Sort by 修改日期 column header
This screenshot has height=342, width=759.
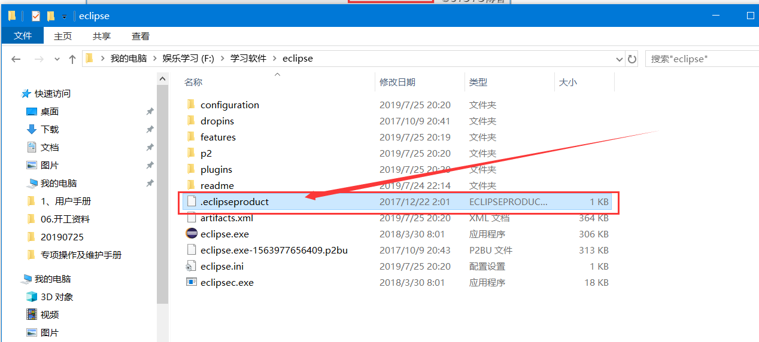pos(397,82)
